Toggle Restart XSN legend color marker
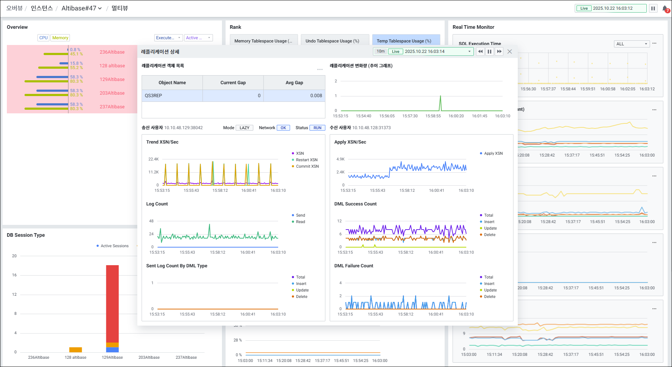Image resolution: width=672 pixels, height=367 pixels. [x=293, y=160]
